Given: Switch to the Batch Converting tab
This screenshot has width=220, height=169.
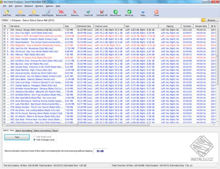Looking at the screenshot, I should click(43, 131).
